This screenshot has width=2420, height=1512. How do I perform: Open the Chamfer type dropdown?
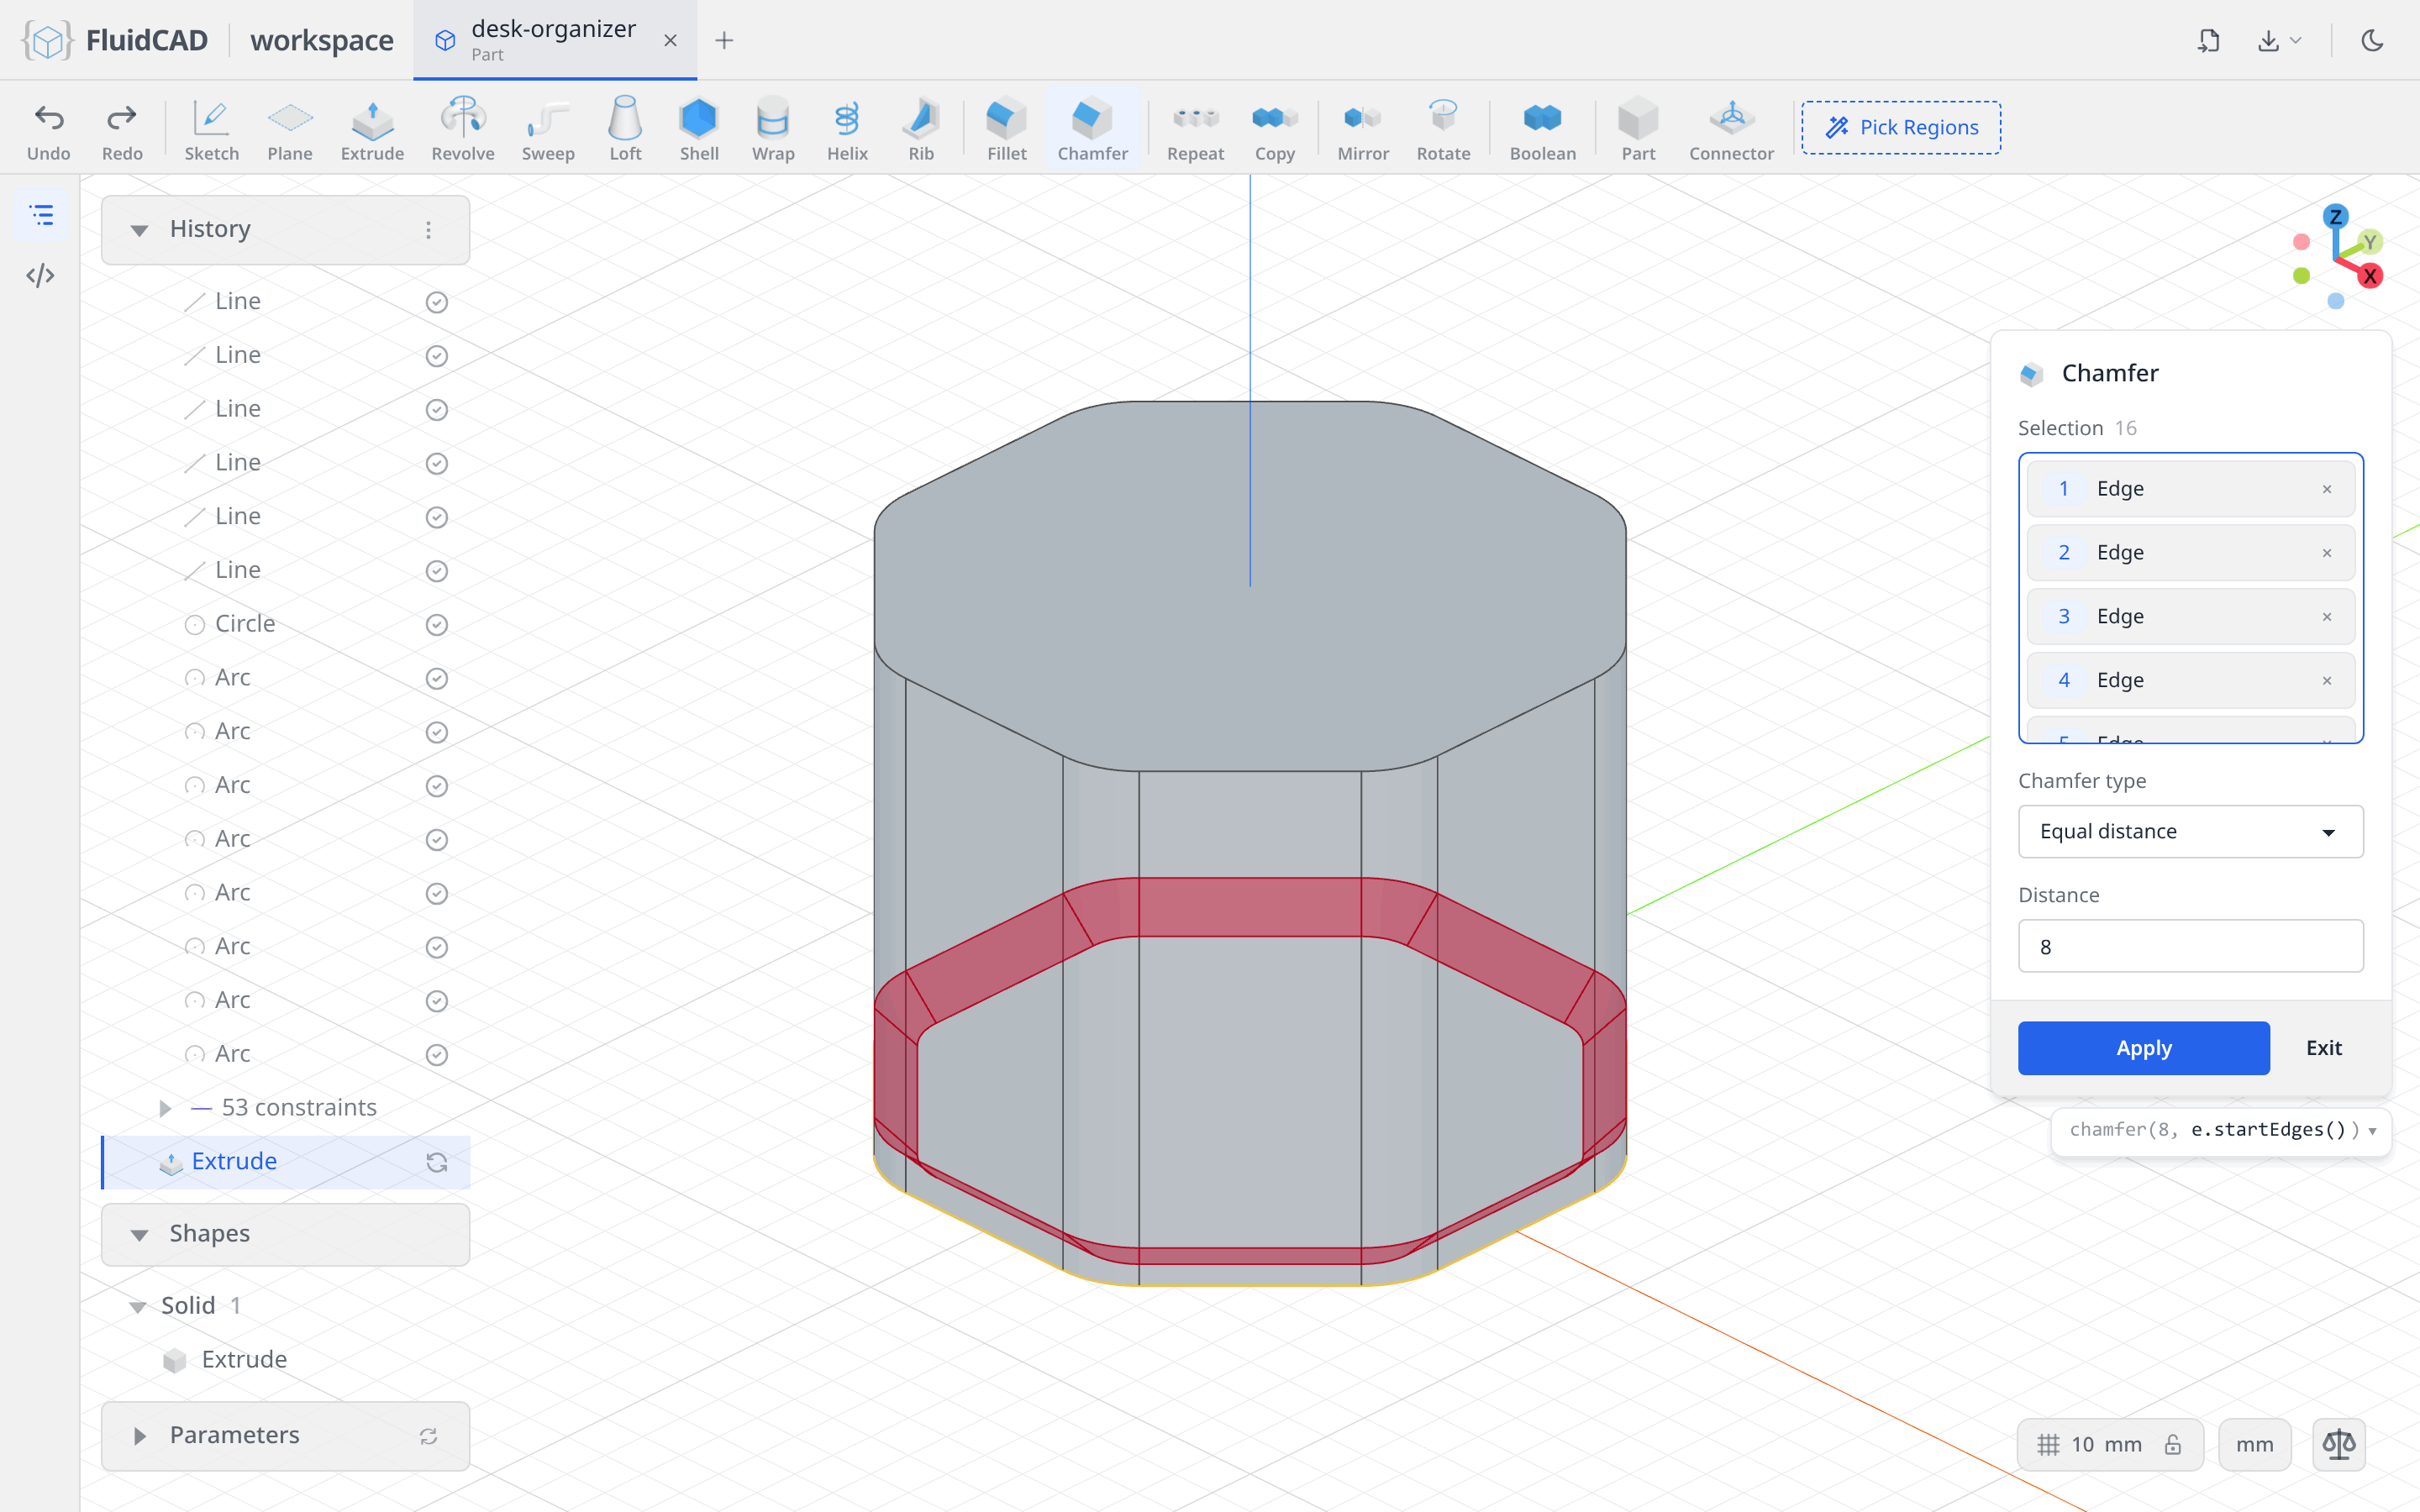tap(2190, 831)
